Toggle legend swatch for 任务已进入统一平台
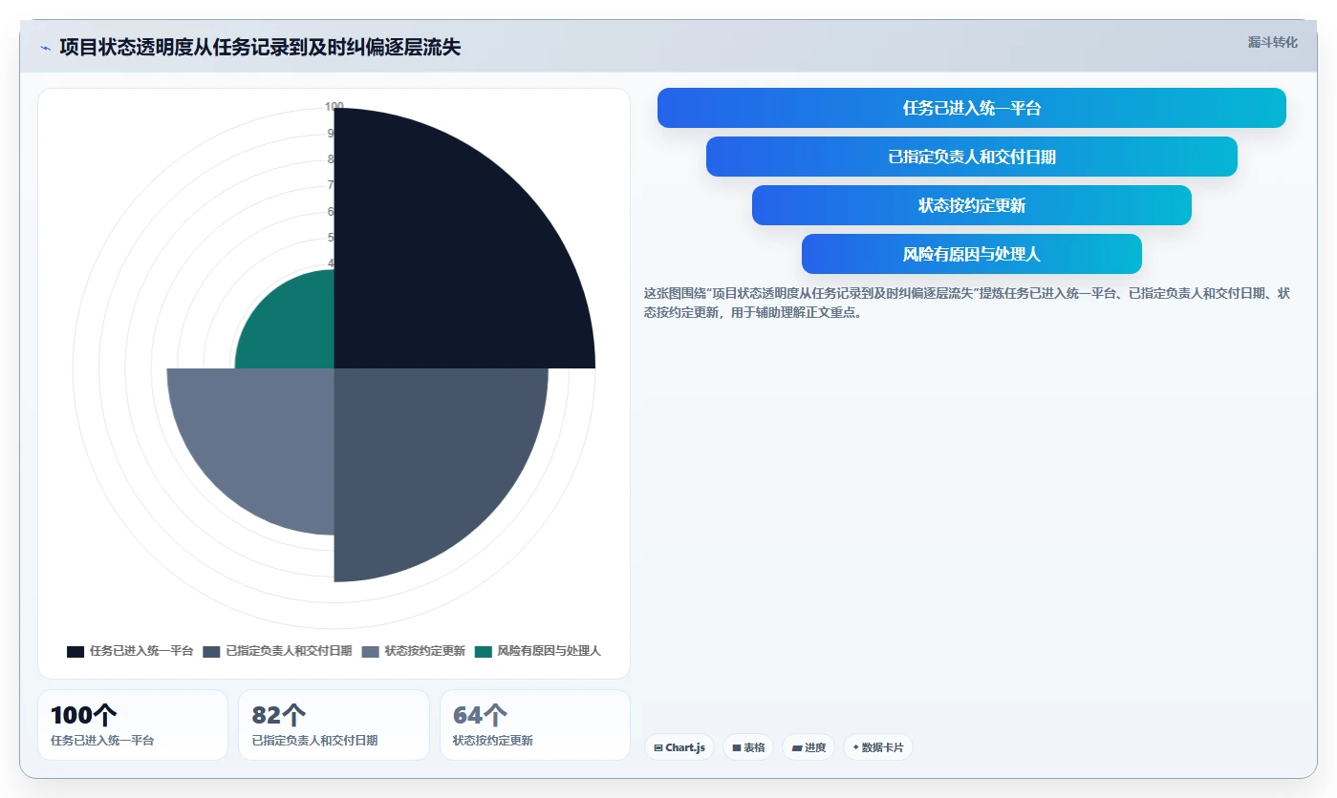Screen dimensions: 1337x798 pos(75,651)
